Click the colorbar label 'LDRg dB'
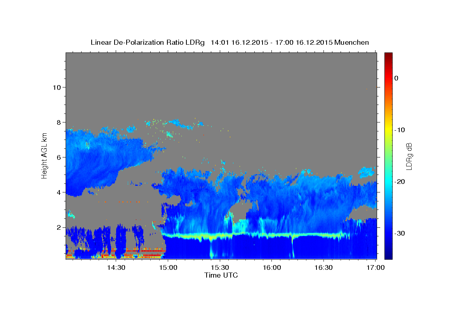Screen dimensions: 466x311 click(x=409, y=157)
